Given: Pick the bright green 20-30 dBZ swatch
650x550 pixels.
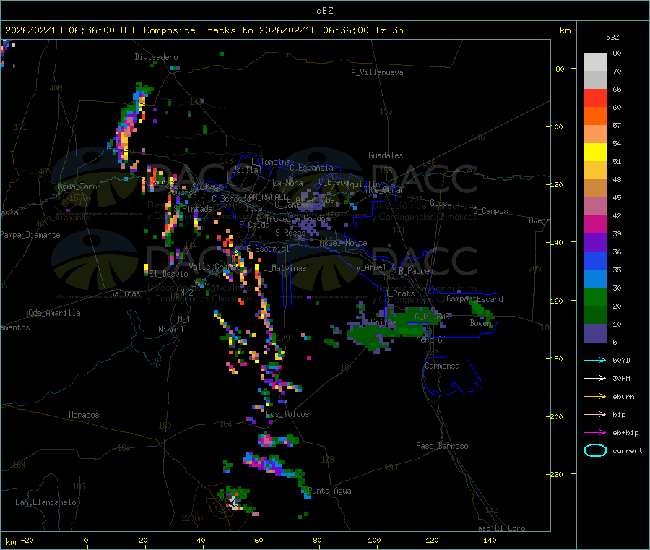Looking at the screenshot, I should coord(595,296).
